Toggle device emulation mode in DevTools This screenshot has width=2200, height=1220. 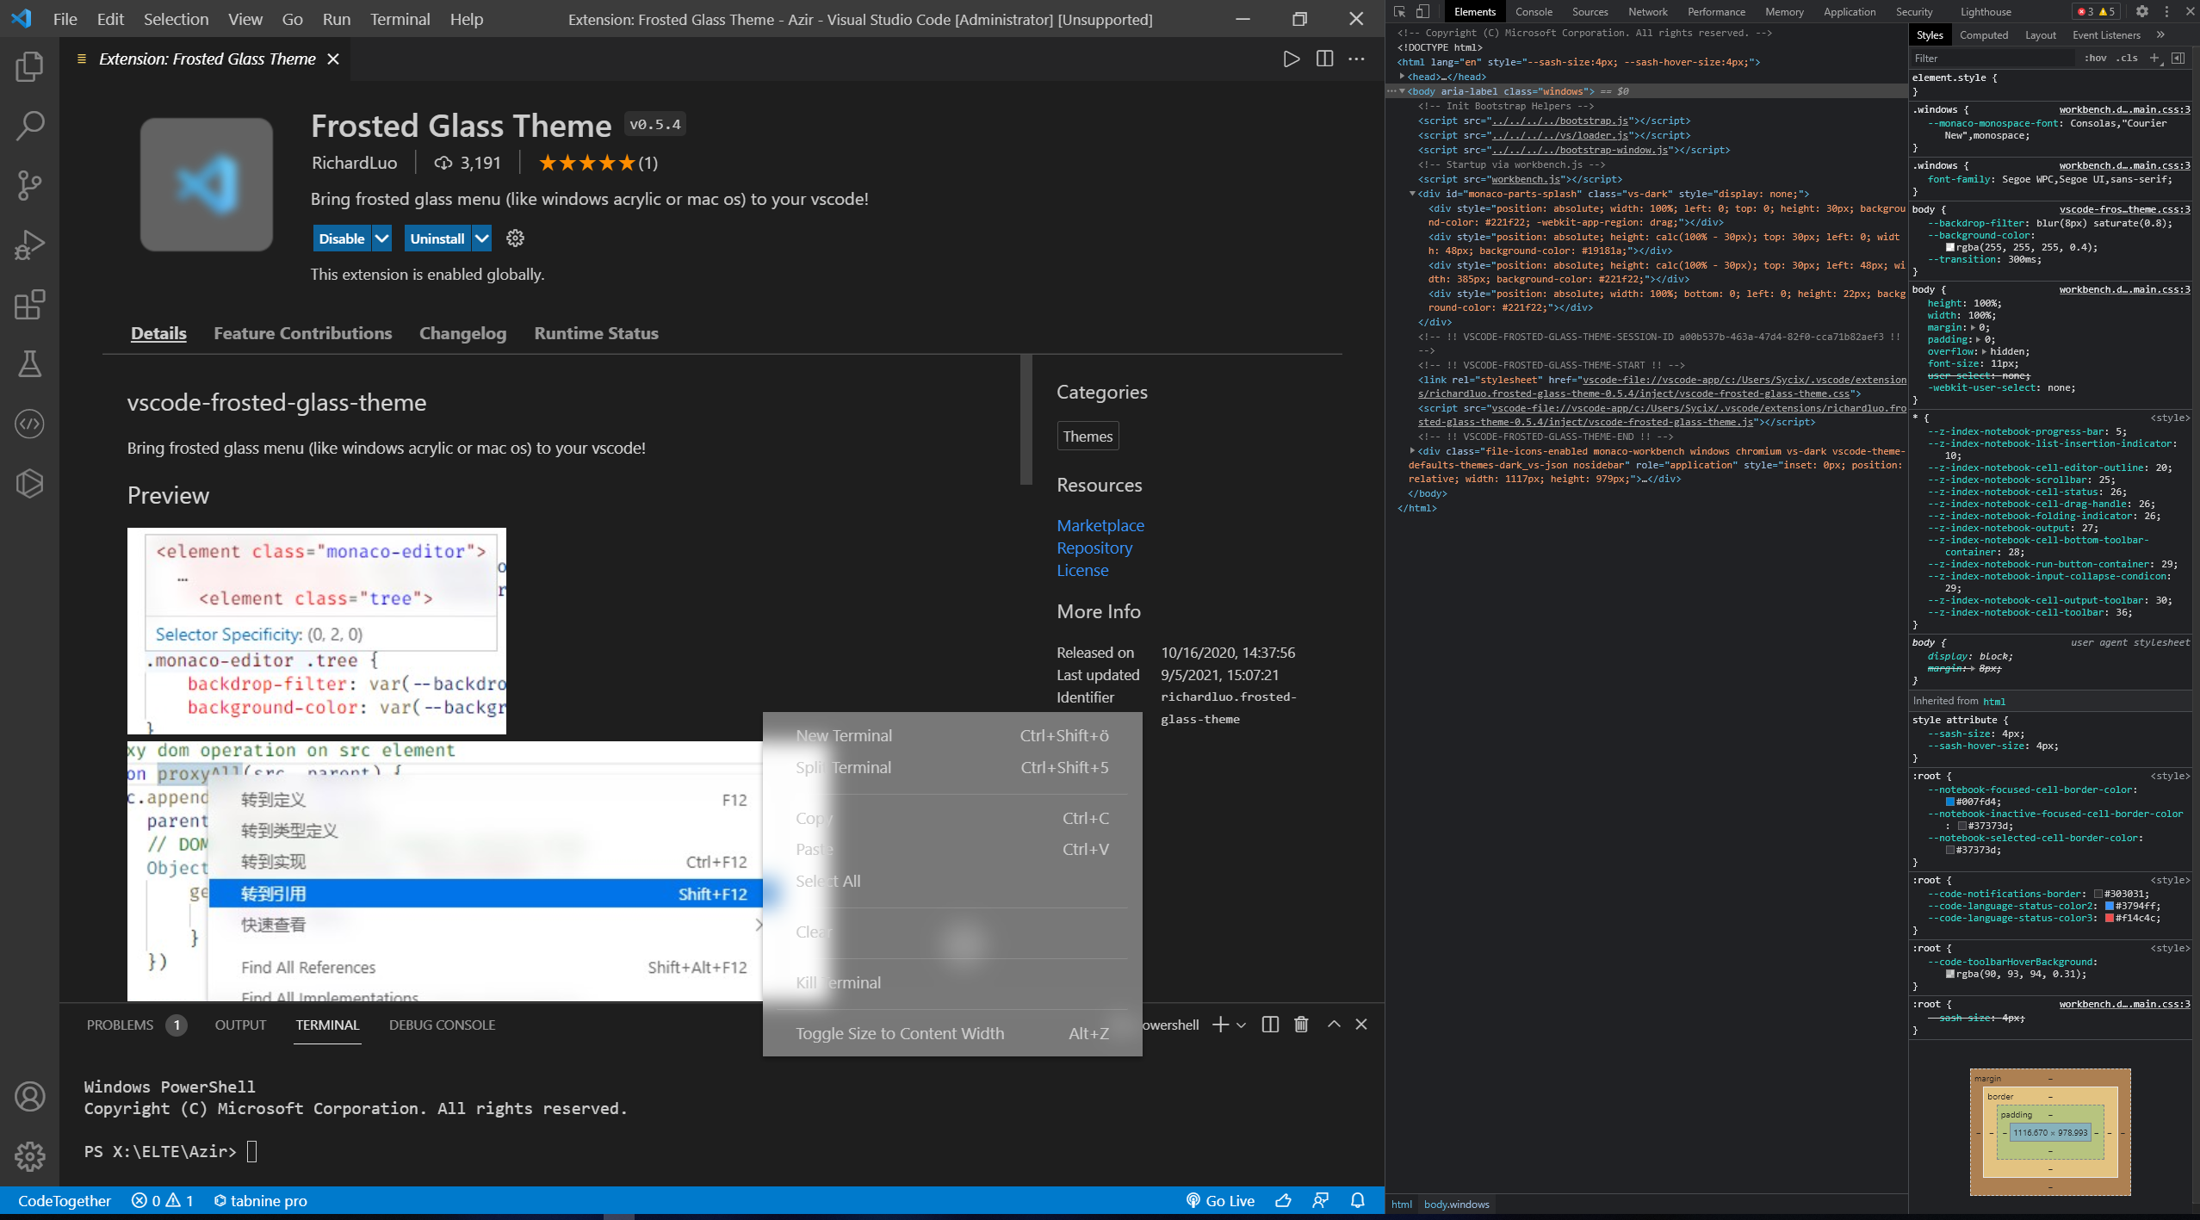[x=1422, y=11]
